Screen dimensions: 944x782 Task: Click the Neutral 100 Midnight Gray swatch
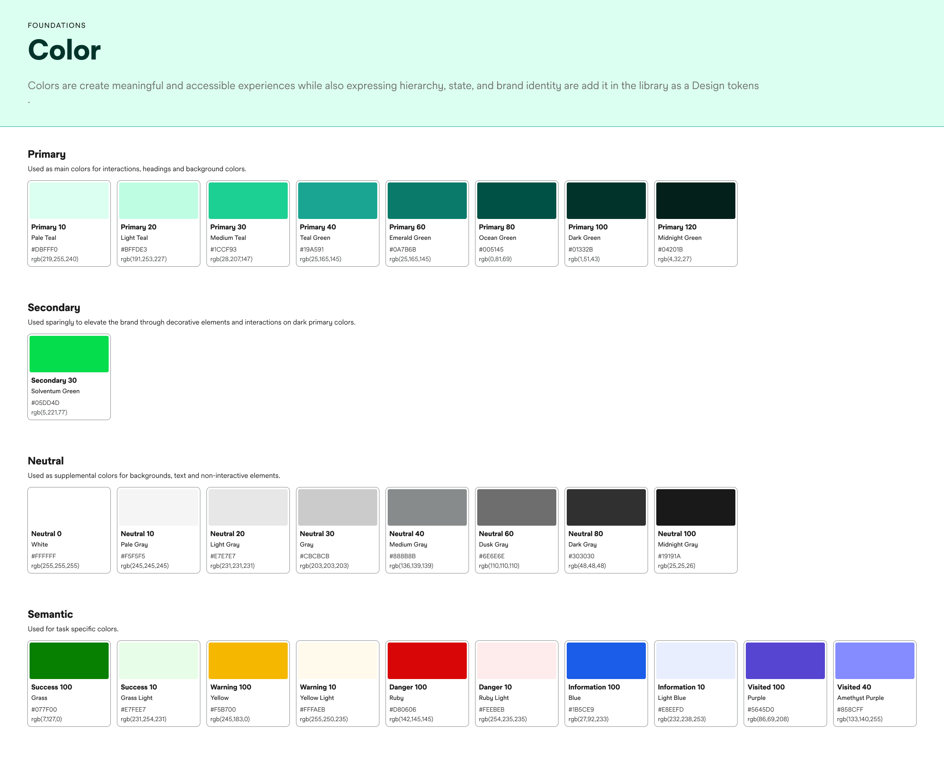coord(695,507)
